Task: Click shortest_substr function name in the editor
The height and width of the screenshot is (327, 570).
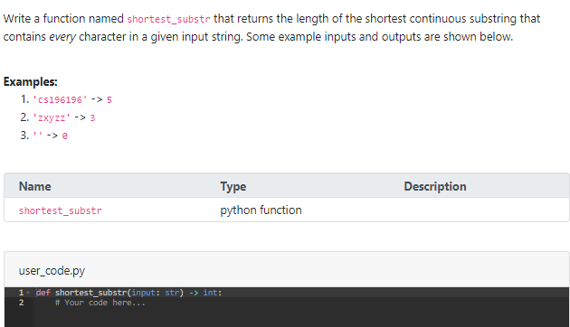Action: click(x=90, y=293)
